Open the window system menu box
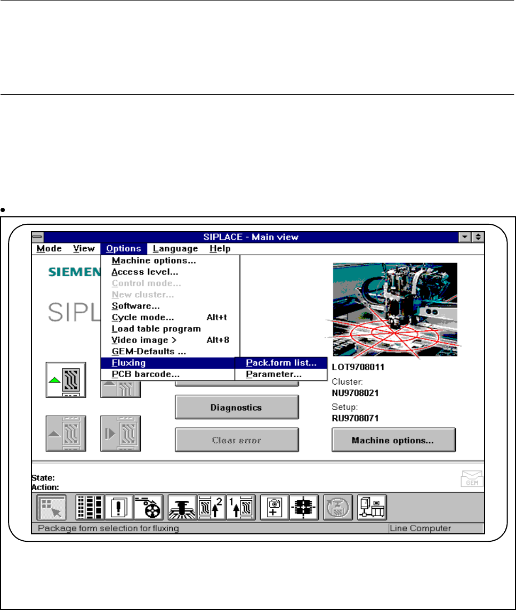 37,237
